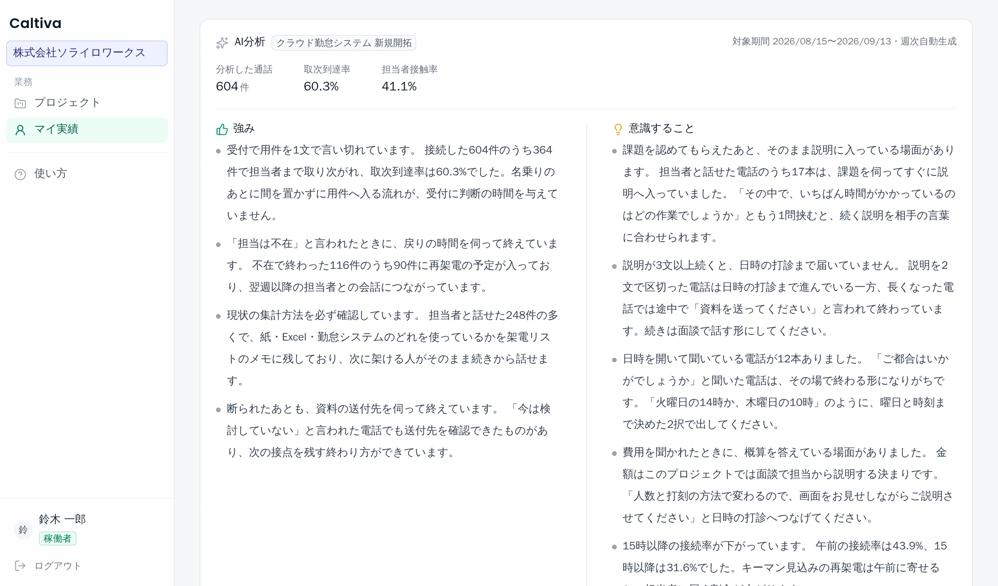Click the クラウド勤怠システム 新規開拓 tag
This screenshot has width=998, height=586.
343,43
